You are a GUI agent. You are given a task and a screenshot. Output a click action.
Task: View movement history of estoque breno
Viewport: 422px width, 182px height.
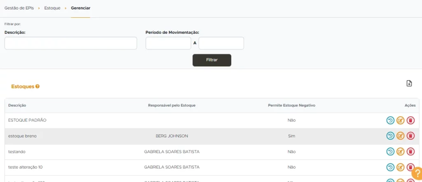390,136
